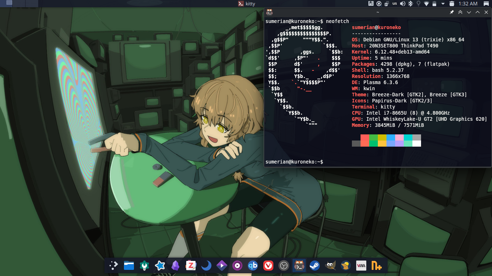Open the Plasma application launcher in the dock
The image size is (492, 276).
[113, 266]
